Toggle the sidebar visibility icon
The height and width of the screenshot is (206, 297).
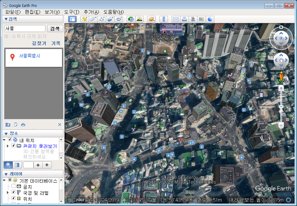[72, 19]
